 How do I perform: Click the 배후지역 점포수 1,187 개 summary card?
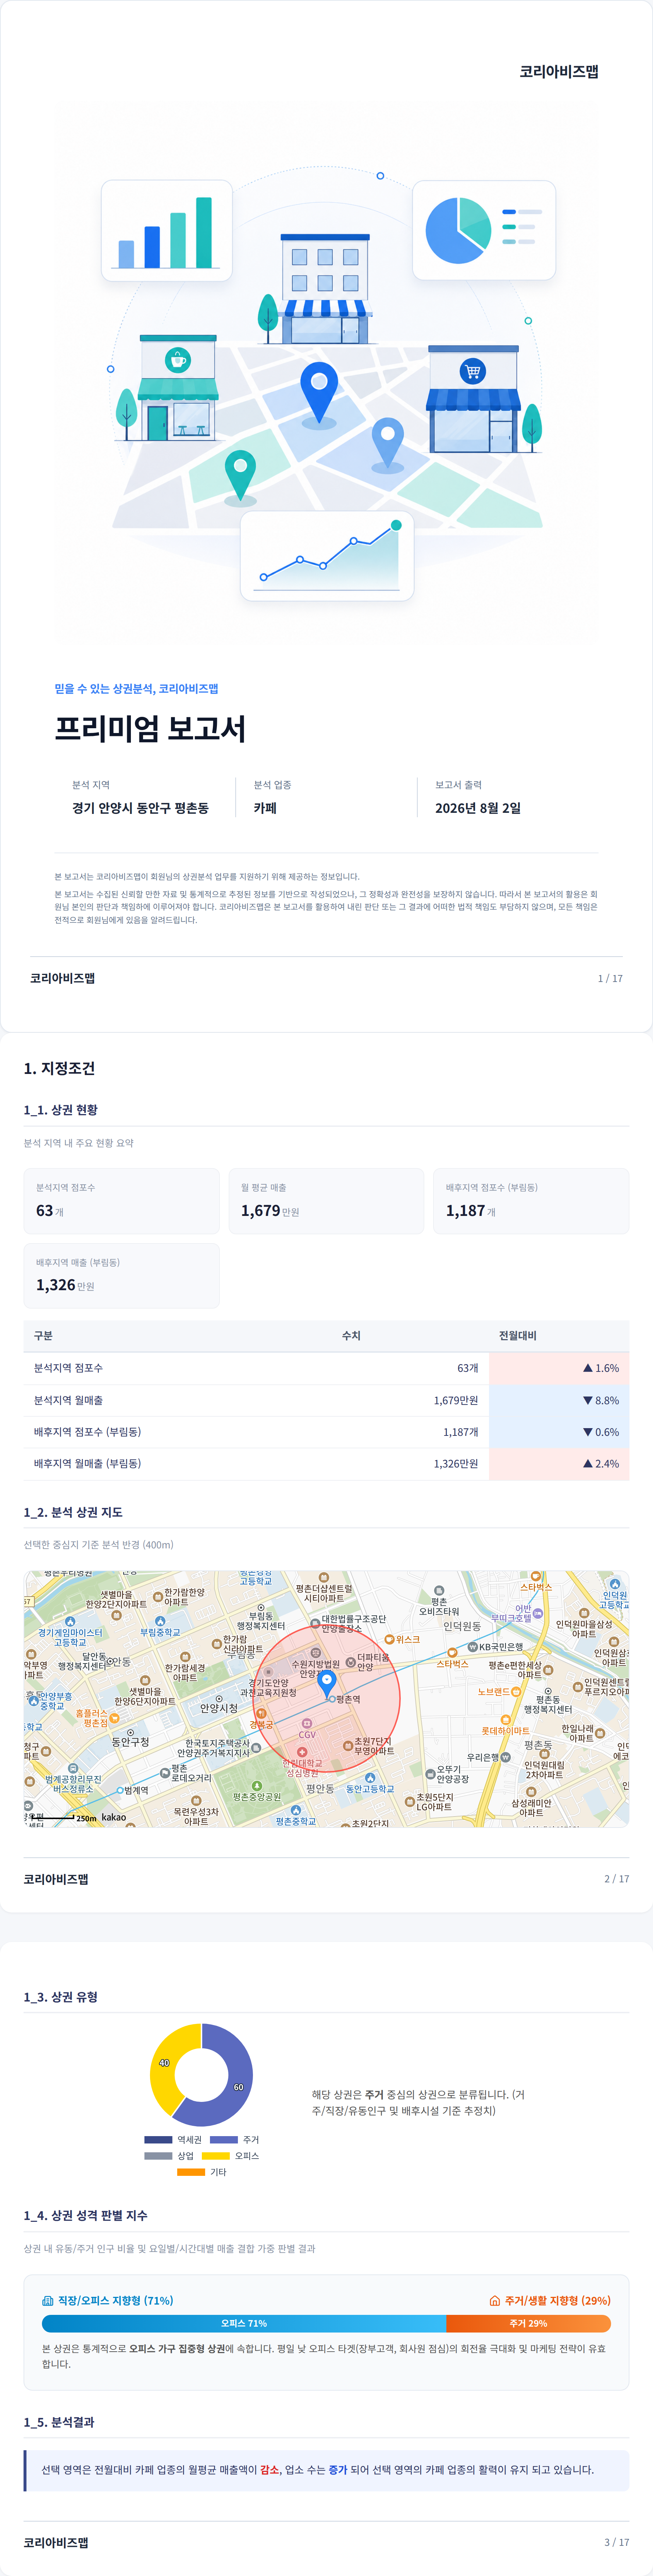pyautogui.click(x=531, y=1201)
